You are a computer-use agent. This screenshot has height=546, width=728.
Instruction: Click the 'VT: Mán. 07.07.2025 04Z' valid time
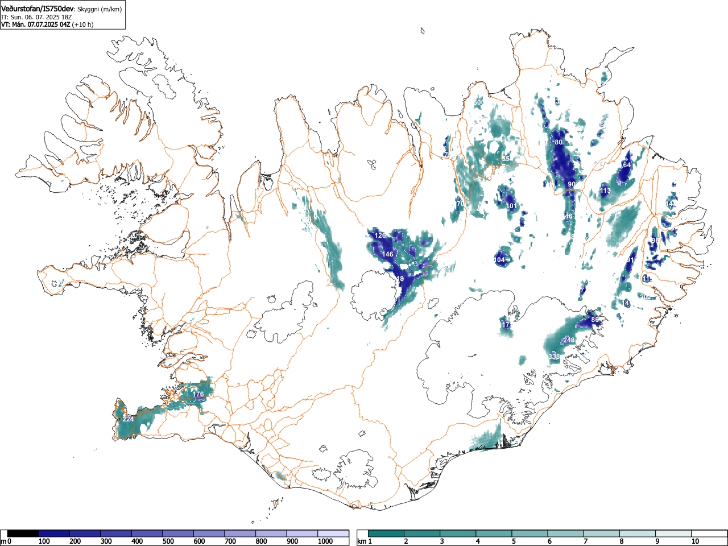35,24
